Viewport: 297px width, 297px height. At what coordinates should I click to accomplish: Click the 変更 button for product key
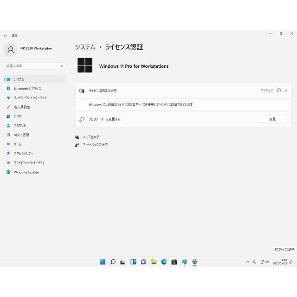click(x=272, y=119)
